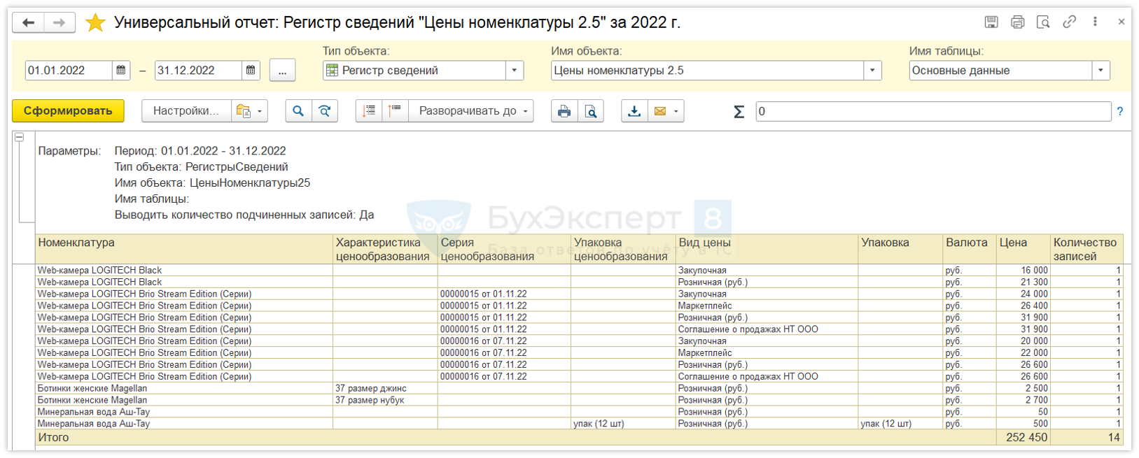
Task: Click the find-next magnifier icon
Action: (x=325, y=111)
